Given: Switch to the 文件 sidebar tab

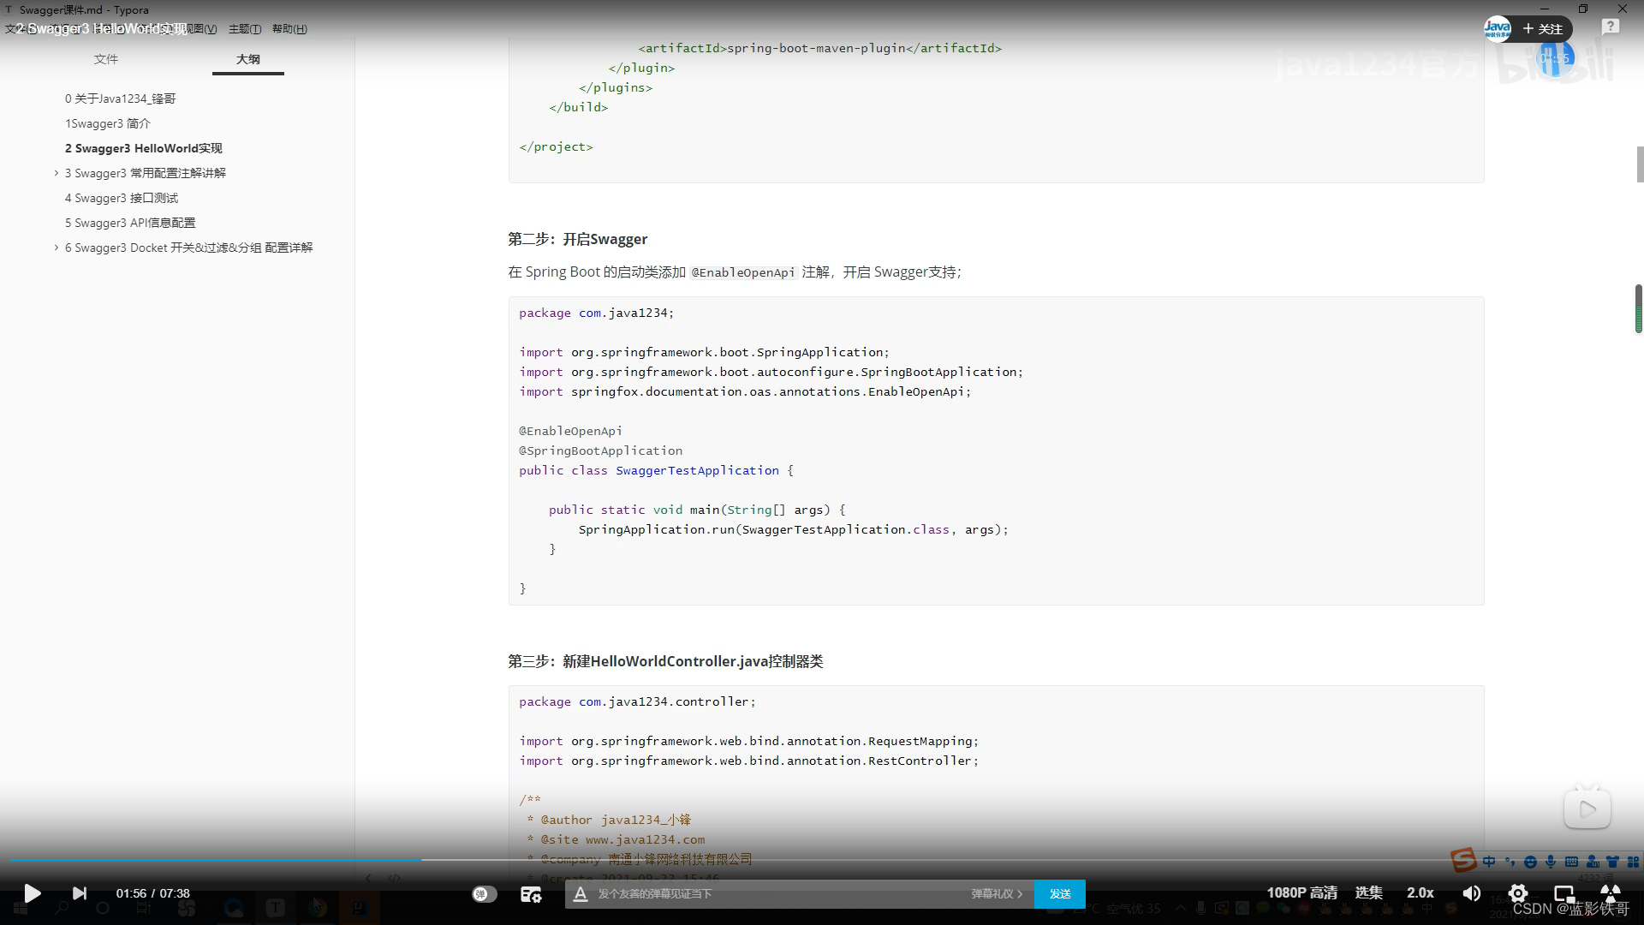Looking at the screenshot, I should point(106,59).
